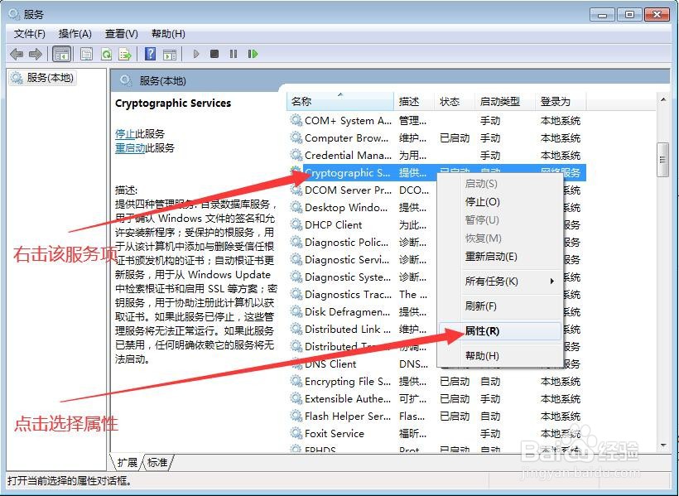679x496 pixels.
Task: Click the Refresh toolbar icon
Action: pyautogui.click(x=107, y=54)
